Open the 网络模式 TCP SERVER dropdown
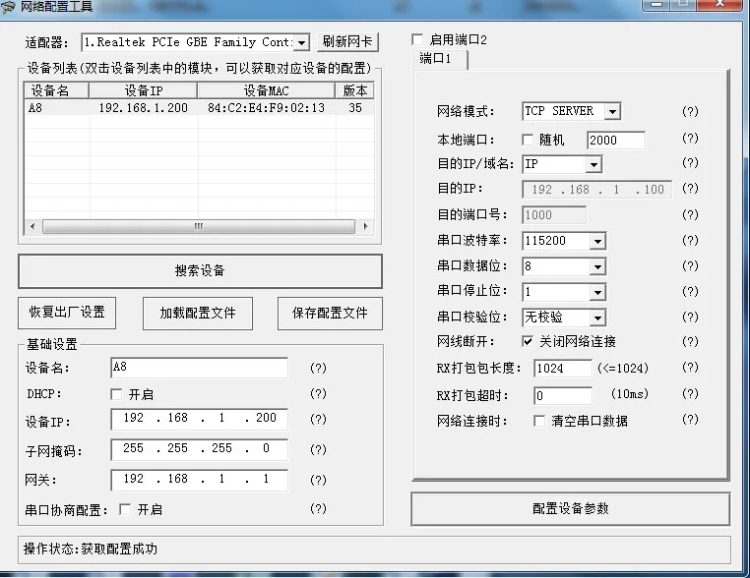This screenshot has height=578, width=750. tap(612, 112)
